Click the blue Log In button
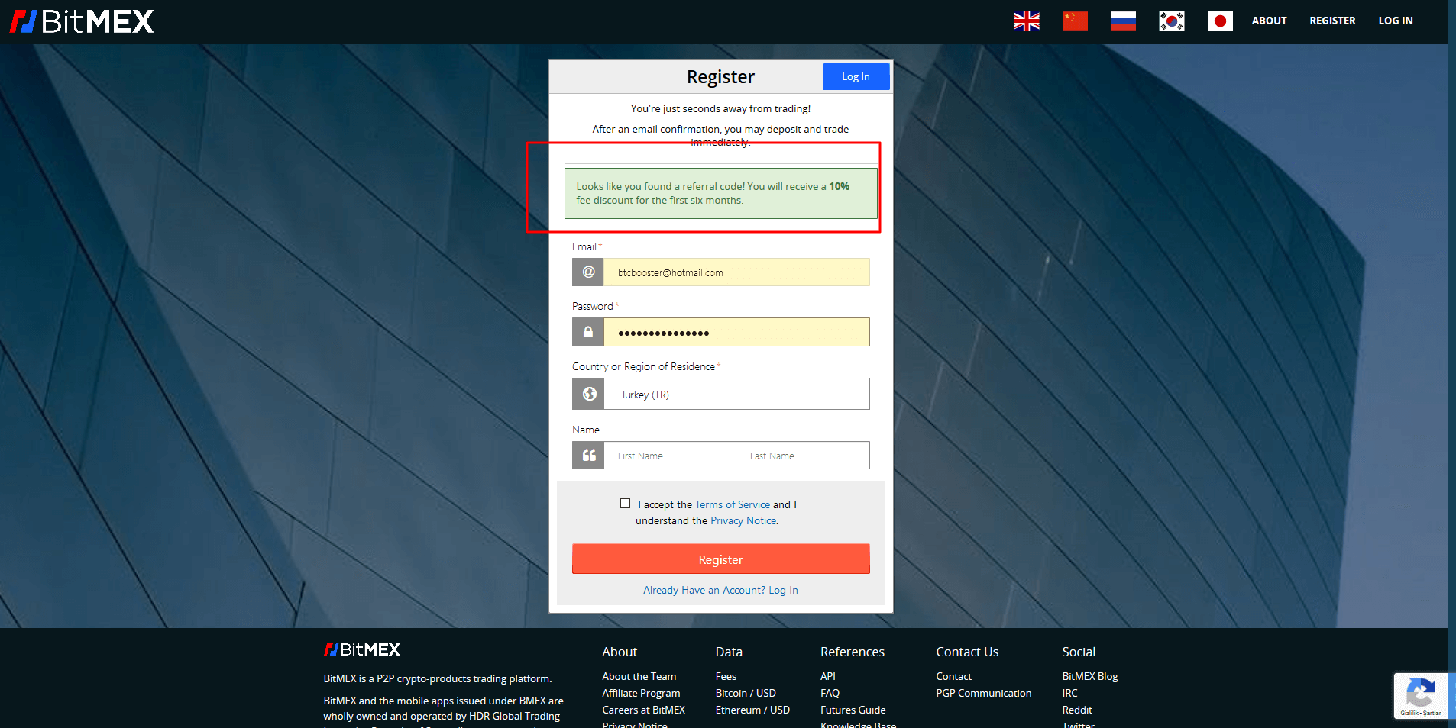 [x=856, y=76]
